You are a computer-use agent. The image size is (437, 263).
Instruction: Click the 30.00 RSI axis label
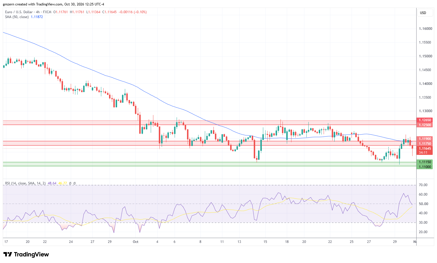click(x=423, y=223)
